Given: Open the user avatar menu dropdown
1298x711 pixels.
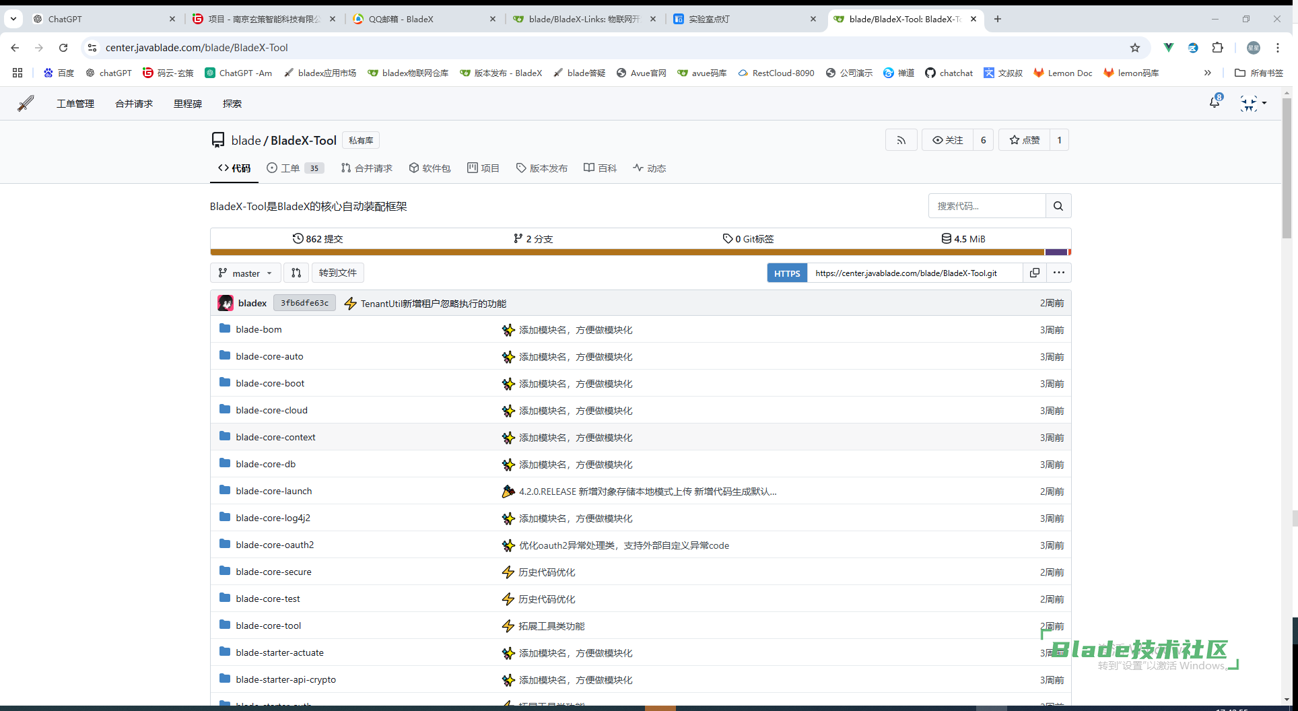Looking at the screenshot, I should tap(1254, 103).
